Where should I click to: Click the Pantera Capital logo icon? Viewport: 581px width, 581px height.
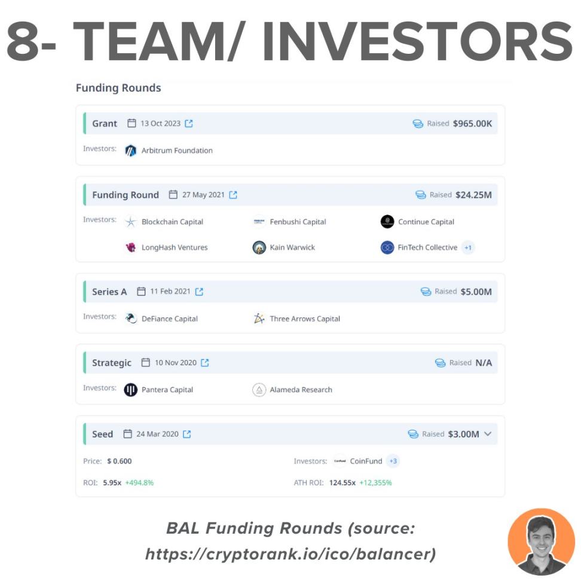pyautogui.click(x=131, y=390)
